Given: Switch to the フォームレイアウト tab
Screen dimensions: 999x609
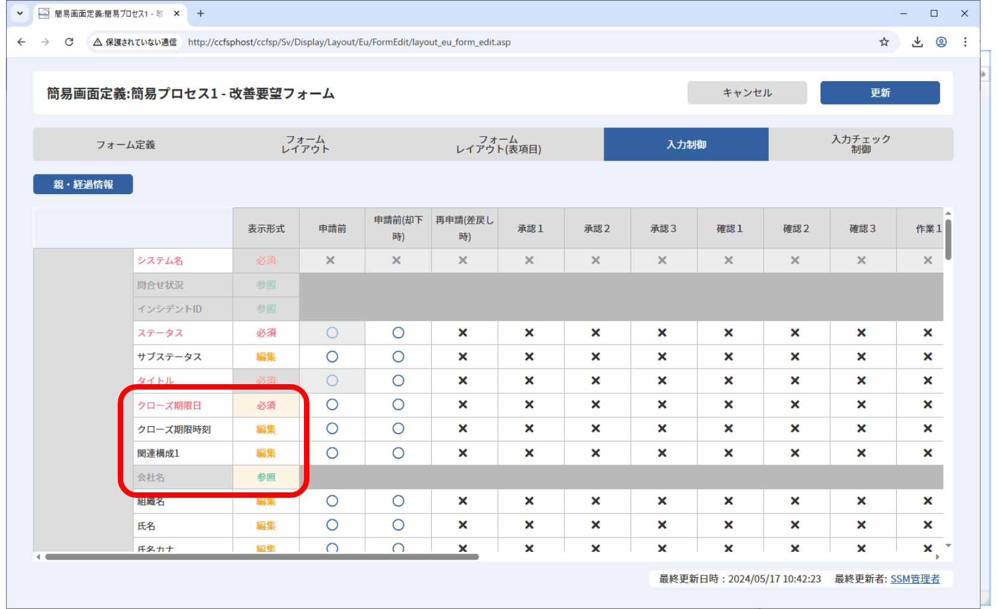Looking at the screenshot, I should click(x=305, y=144).
